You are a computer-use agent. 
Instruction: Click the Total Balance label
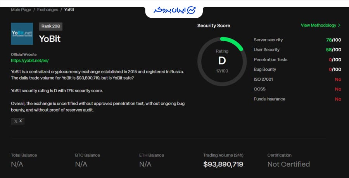point(24,155)
